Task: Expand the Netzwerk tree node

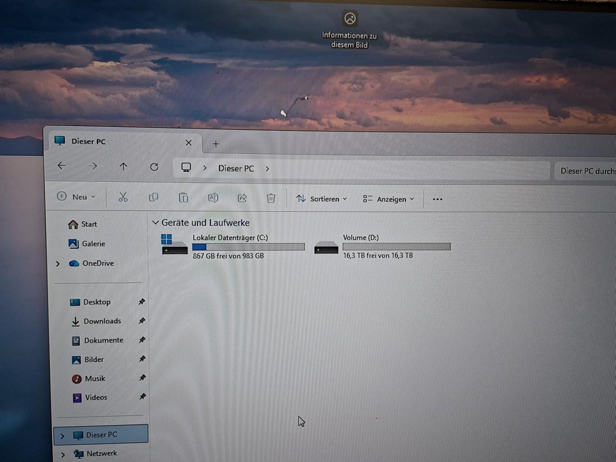Action: (63, 455)
